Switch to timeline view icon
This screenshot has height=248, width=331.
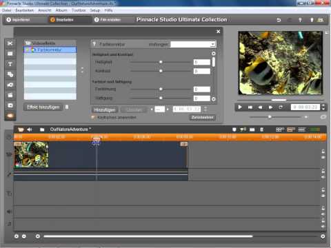point(291,130)
